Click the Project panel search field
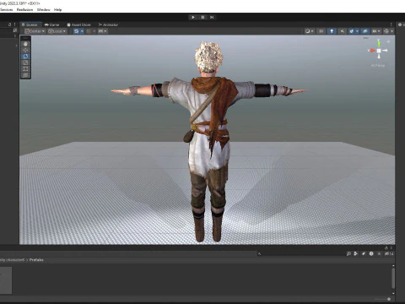The height and width of the screenshot is (304, 405). point(301,253)
